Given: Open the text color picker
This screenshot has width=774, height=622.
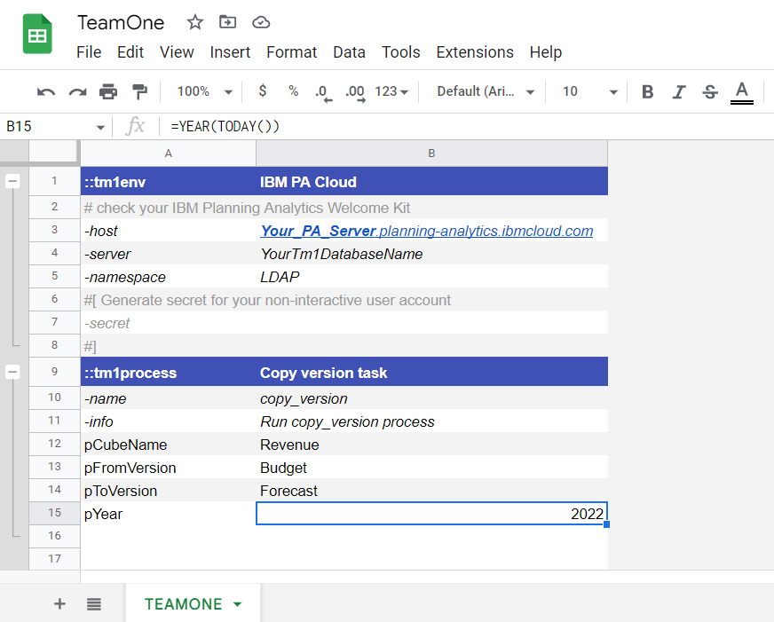Looking at the screenshot, I should pos(741,93).
